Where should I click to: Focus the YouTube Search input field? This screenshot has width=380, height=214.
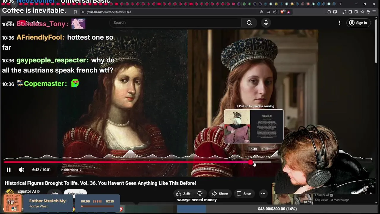point(176,23)
